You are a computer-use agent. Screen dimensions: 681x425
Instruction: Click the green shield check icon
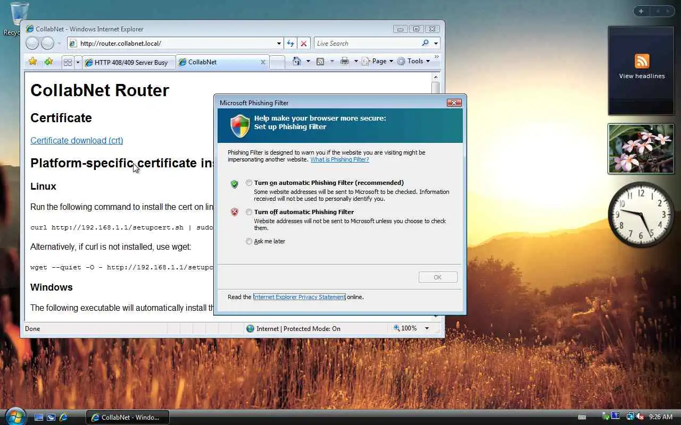tap(234, 184)
